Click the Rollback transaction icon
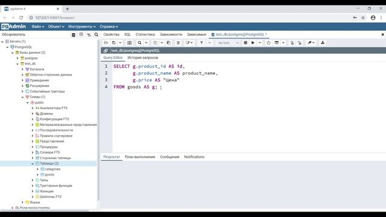Image resolution: width=386 pixels, height=217 pixels. (x=300, y=43)
